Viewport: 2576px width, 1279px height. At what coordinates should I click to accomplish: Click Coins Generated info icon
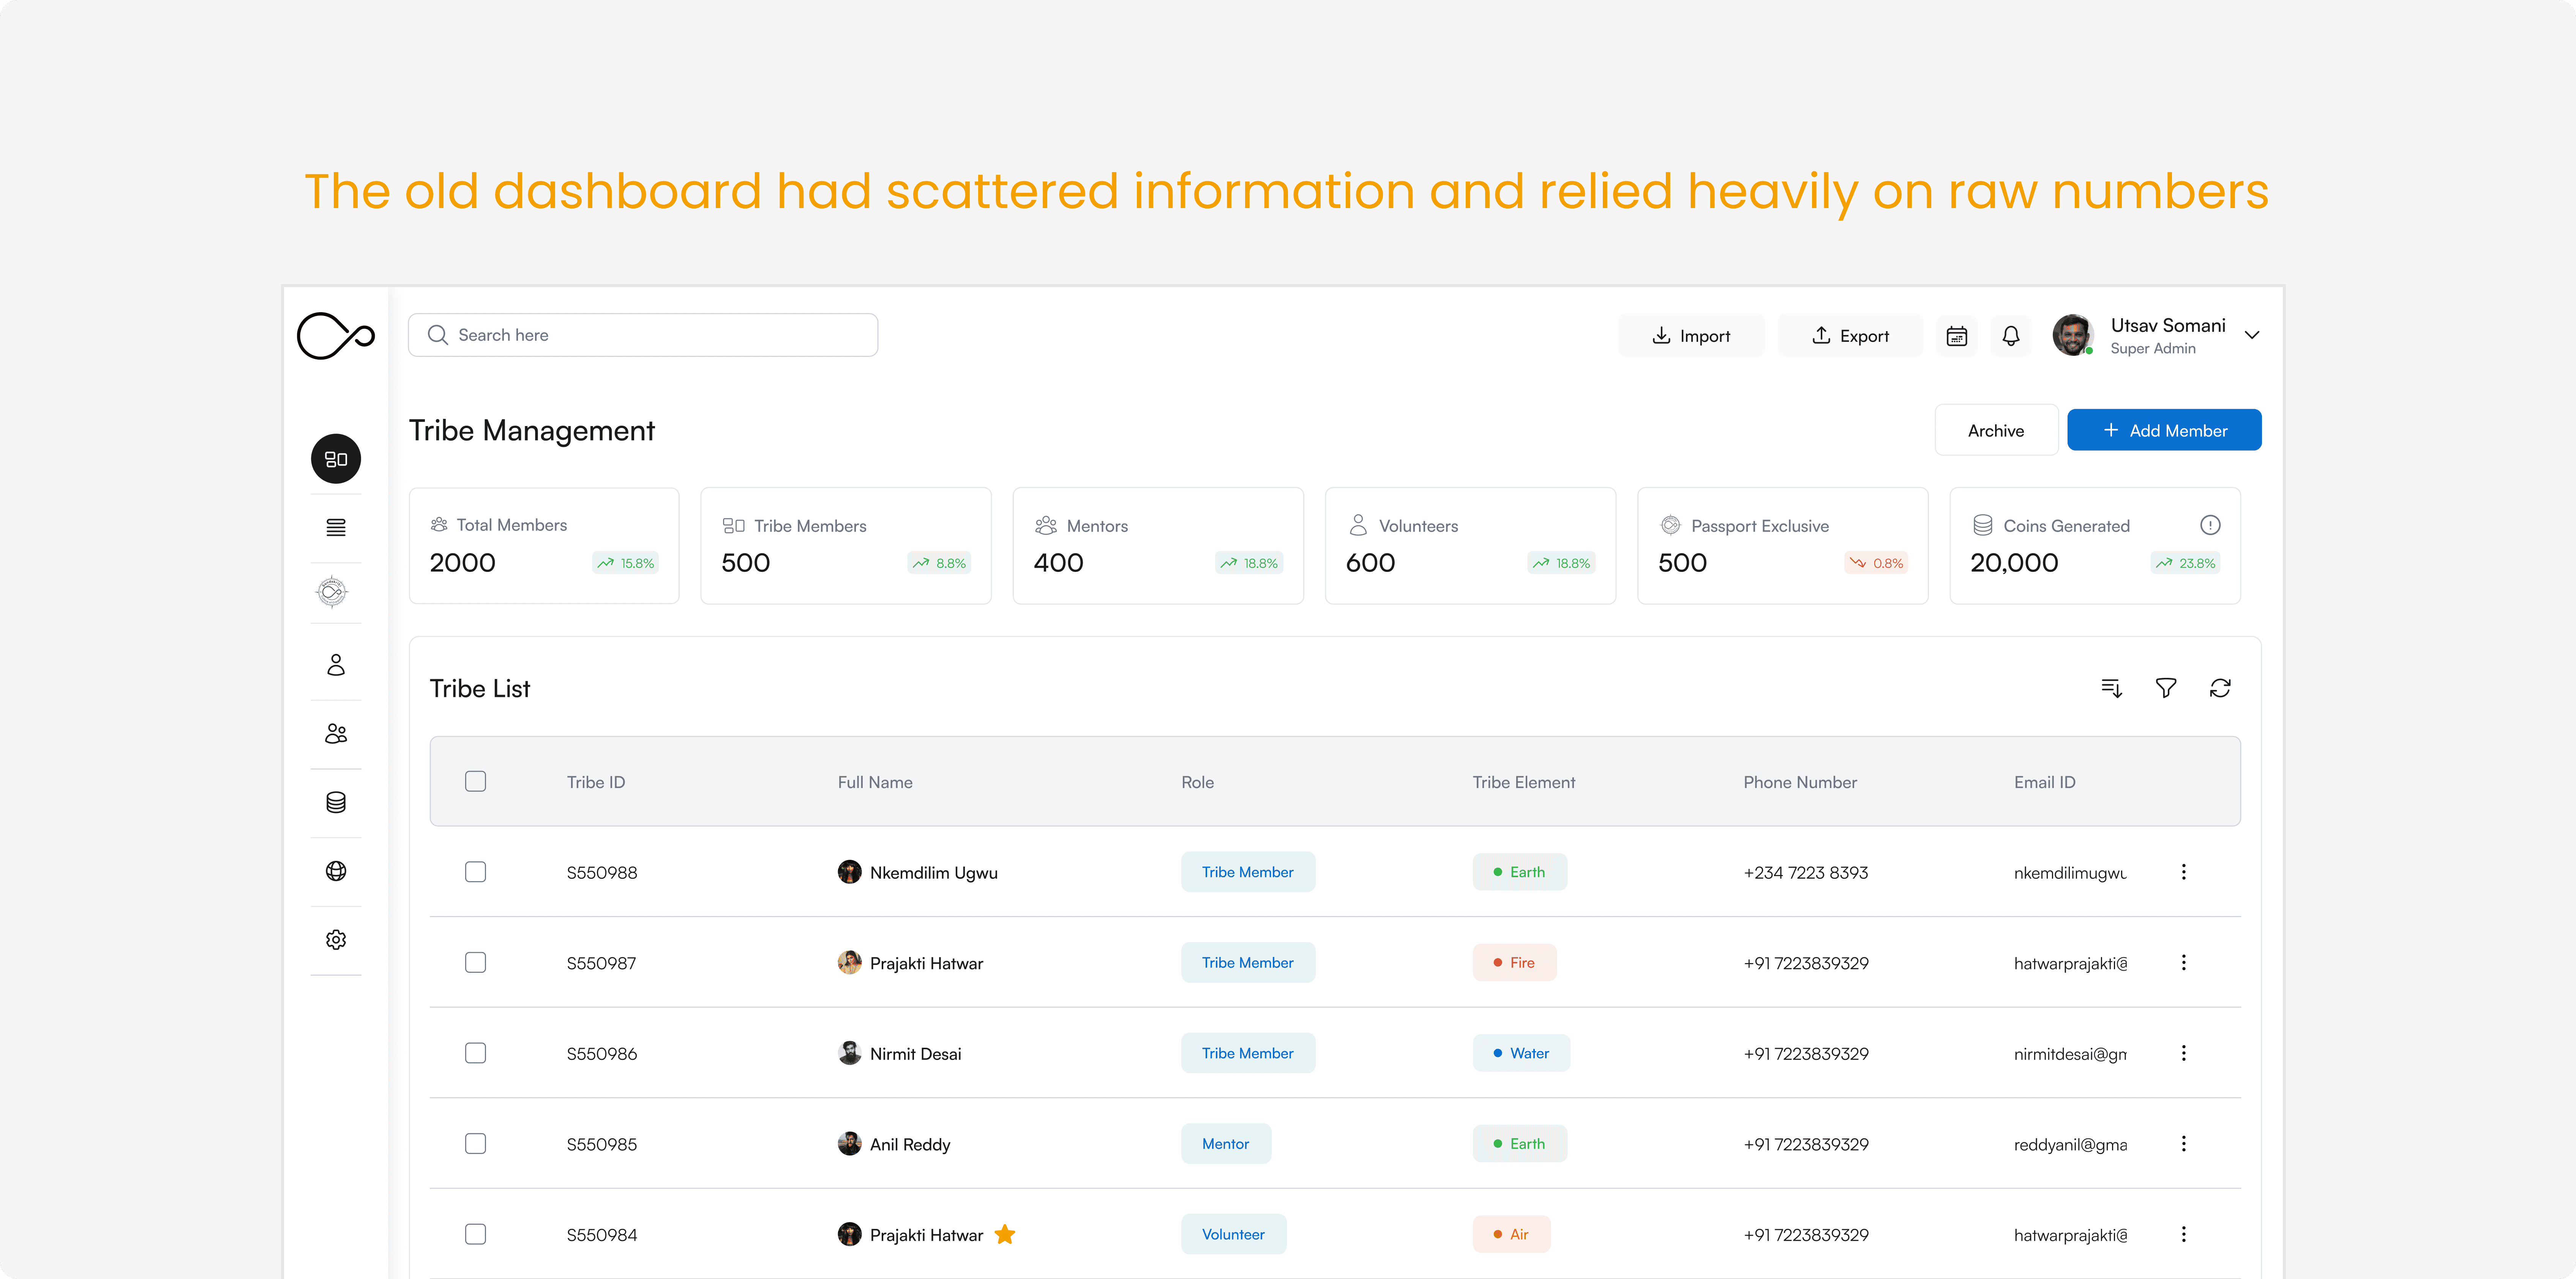pyautogui.click(x=2210, y=525)
